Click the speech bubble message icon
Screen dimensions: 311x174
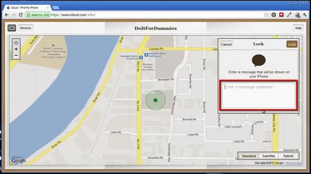[259, 60]
